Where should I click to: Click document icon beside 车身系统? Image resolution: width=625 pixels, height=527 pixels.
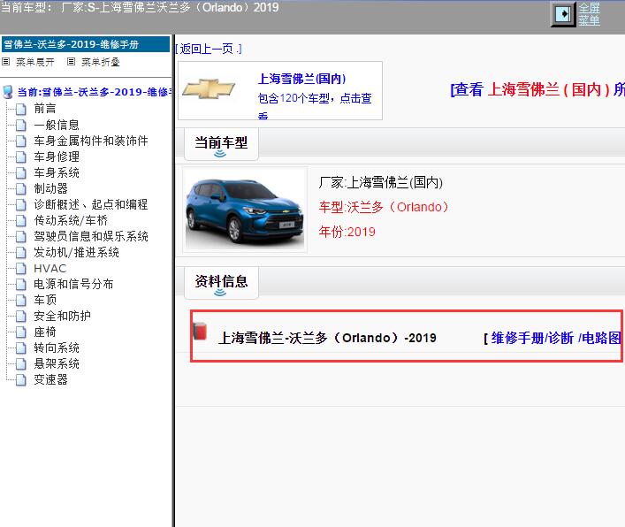21,172
